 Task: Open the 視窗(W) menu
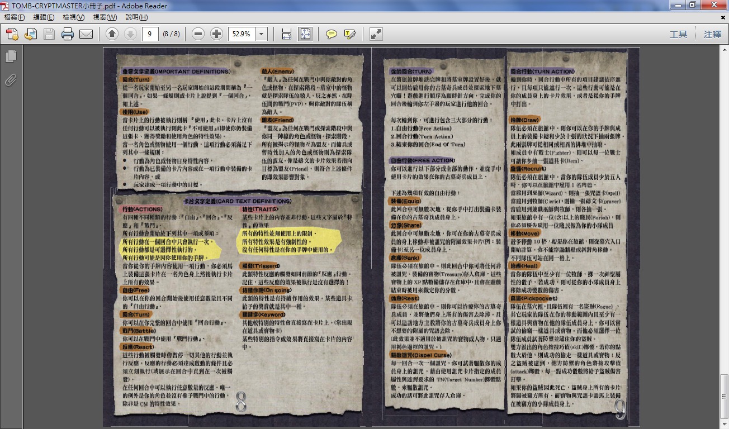(105, 17)
